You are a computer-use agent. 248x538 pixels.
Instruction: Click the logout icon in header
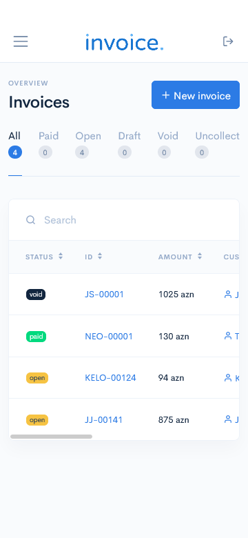coord(228,41)
